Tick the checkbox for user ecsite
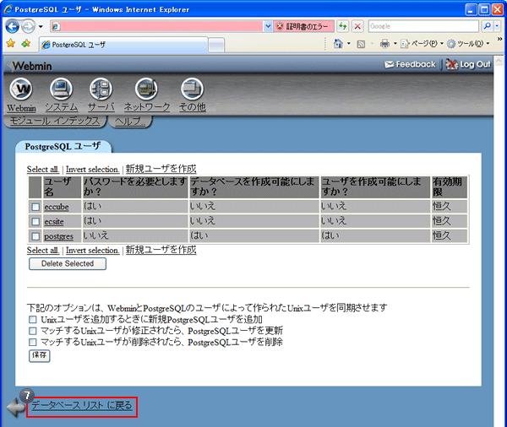 pos(35,222)
